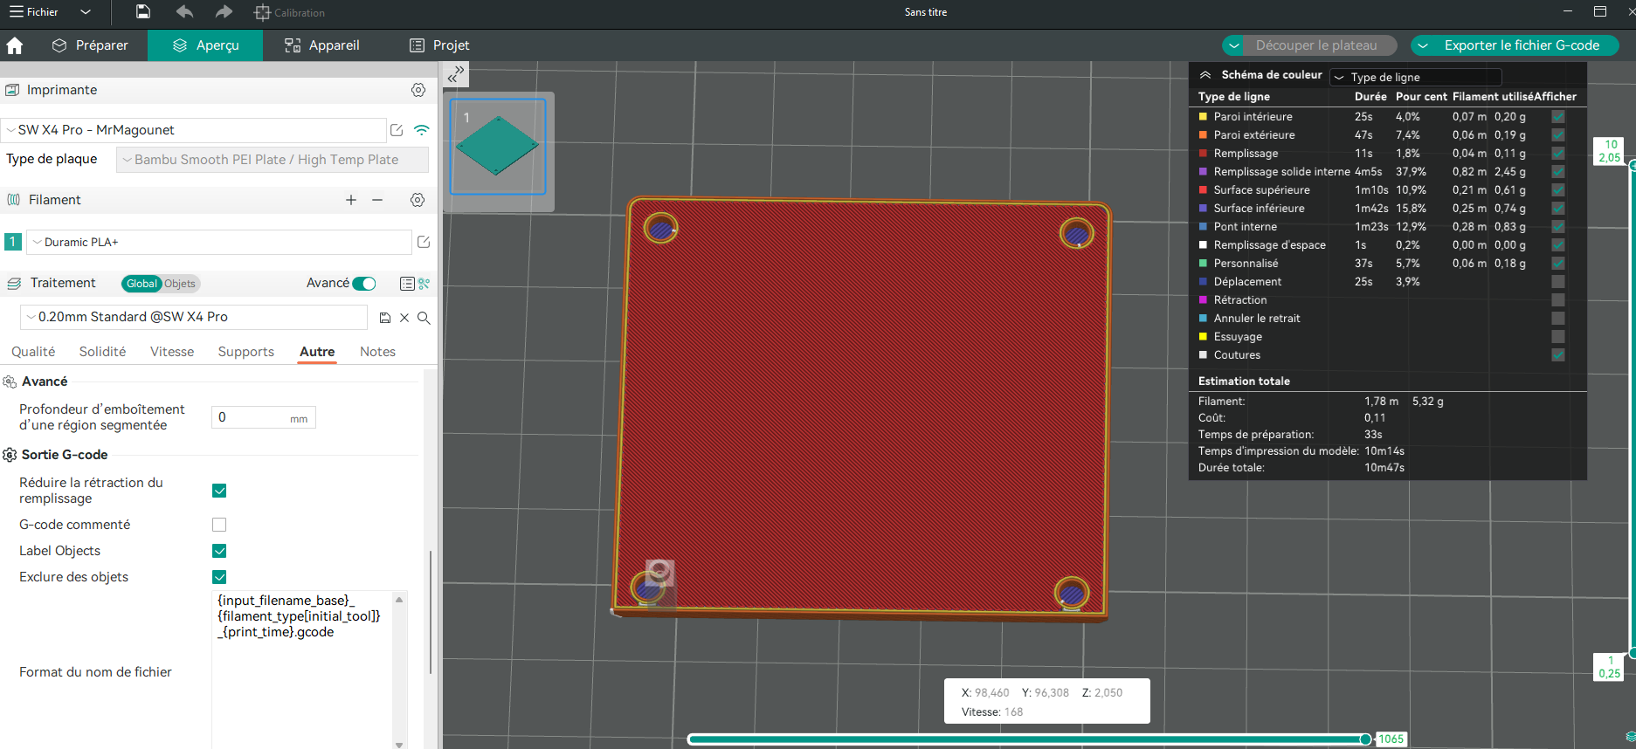Hide Coutures seams in preview
This screenshot has height=749, width=1636.
coord(1557,355)
